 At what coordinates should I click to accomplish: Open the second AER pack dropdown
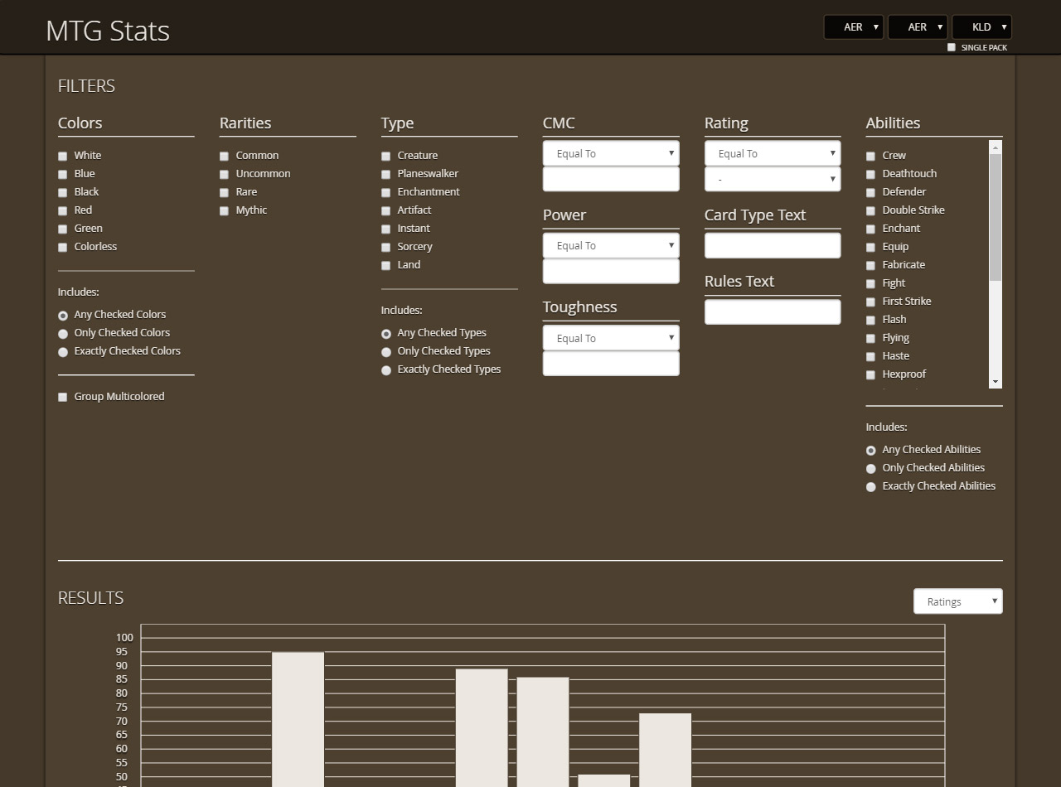918,27
